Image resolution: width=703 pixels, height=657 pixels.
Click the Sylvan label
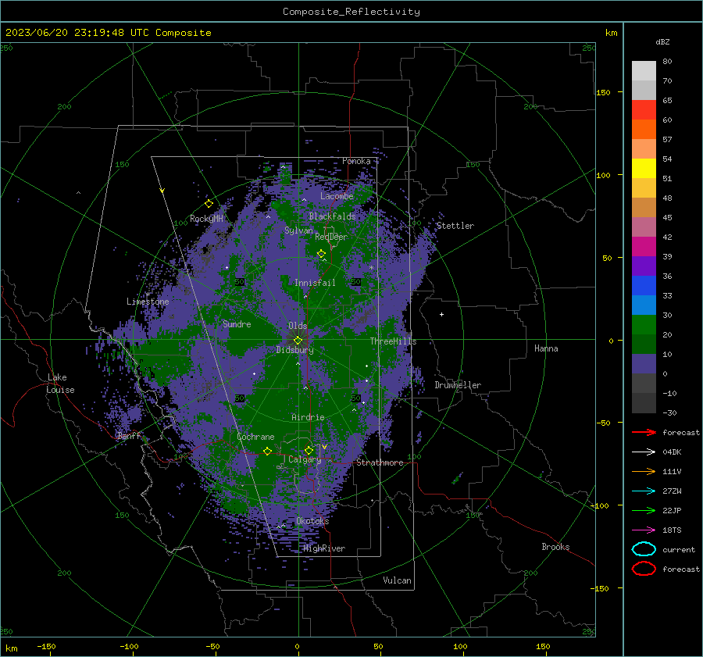pos(298,230)
